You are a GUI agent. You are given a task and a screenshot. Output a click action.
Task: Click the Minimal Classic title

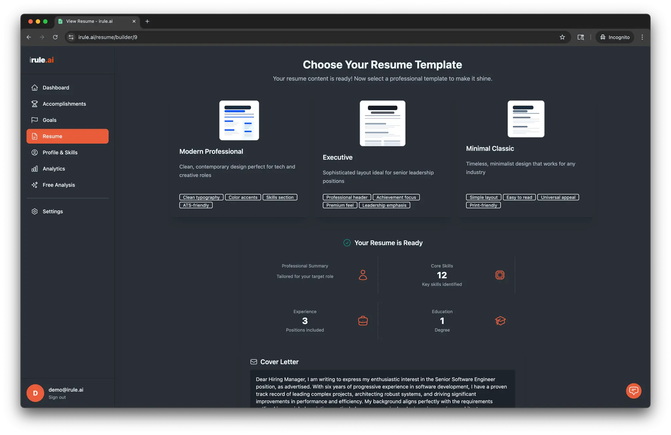pyautogui.click(x=490, y=148)
